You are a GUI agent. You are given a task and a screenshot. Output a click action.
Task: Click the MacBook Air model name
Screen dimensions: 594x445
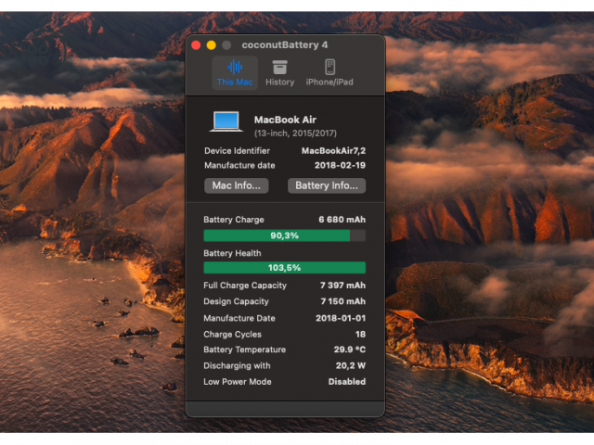coord(285,120)
